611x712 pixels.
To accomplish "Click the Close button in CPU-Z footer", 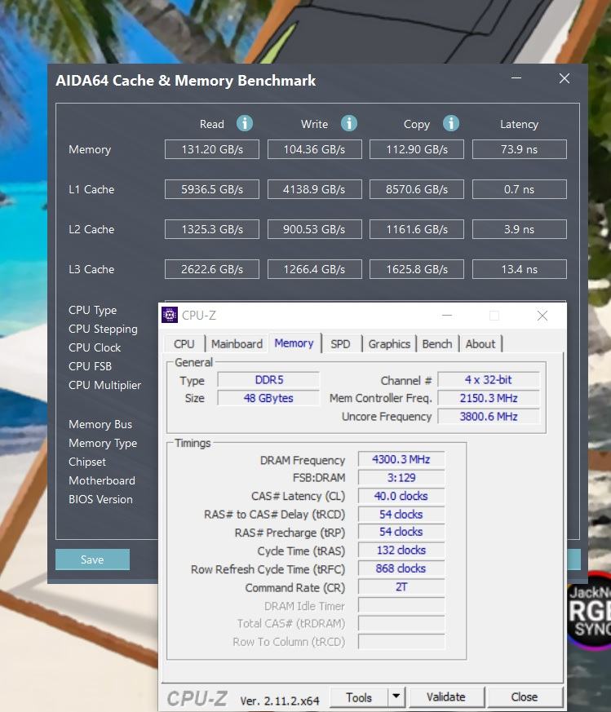I will tap(525, 697).
